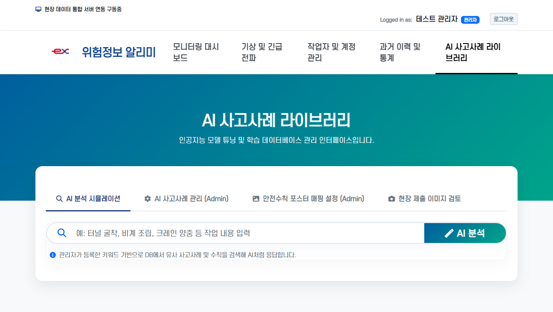Open 기상 및 긴급 전파 menu
The height and width of the screenshot is (312, 553).
[x=264, y=52]
